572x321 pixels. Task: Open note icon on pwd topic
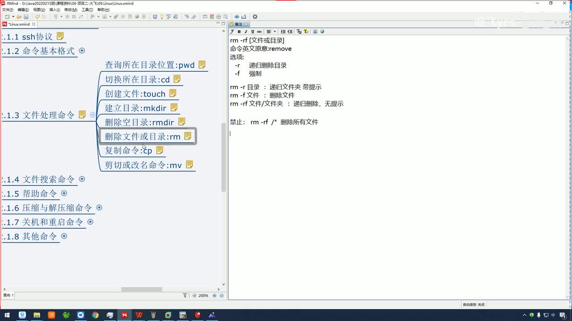202,65
